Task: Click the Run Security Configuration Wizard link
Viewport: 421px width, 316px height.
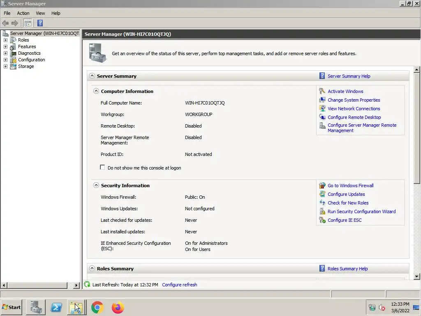Action: click(361, 211)
